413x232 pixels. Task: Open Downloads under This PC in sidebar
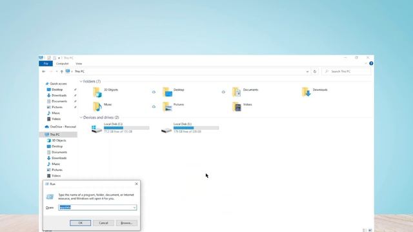pos(57,158)
